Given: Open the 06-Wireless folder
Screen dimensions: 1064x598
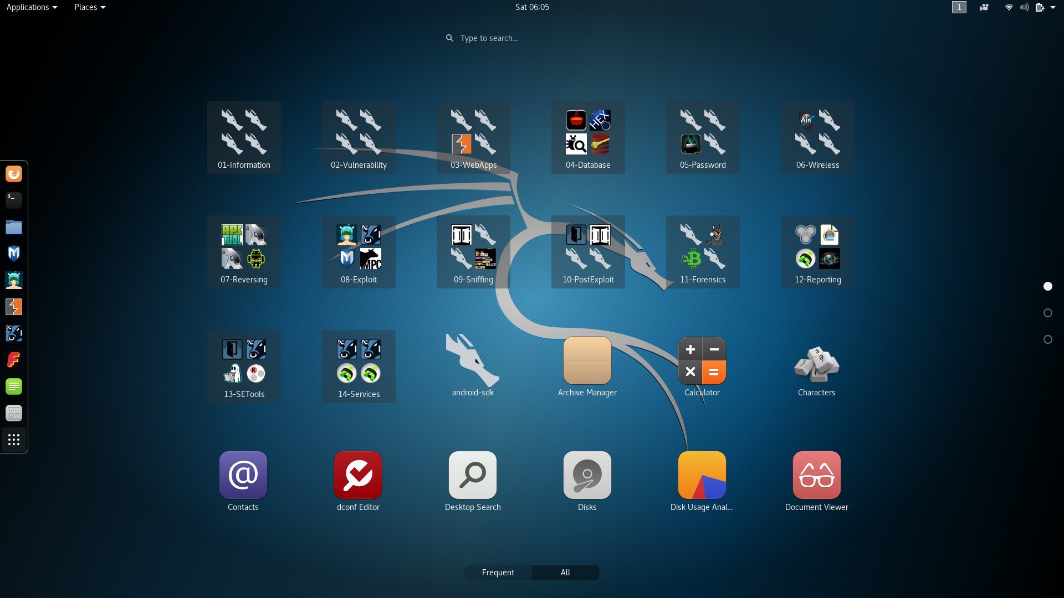Looking at the screenshot, I should click(x=817, y=137).
